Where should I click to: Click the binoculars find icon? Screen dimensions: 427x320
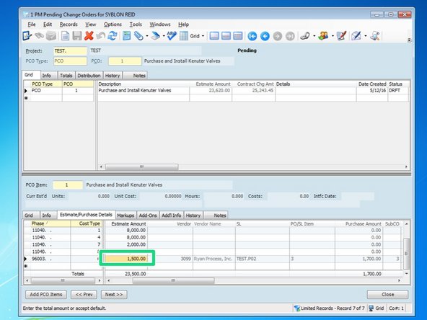coord(39,35)
